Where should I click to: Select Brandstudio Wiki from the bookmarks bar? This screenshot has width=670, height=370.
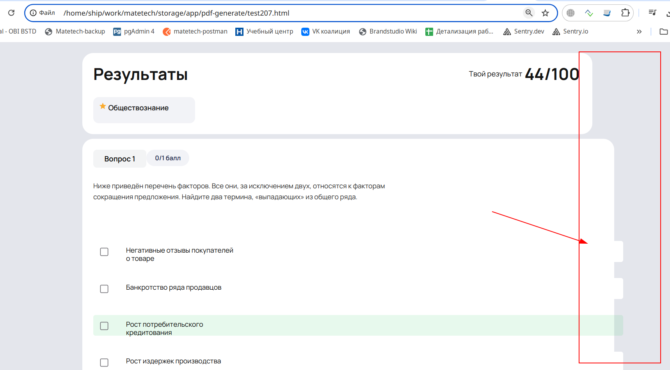coord(393,31)
